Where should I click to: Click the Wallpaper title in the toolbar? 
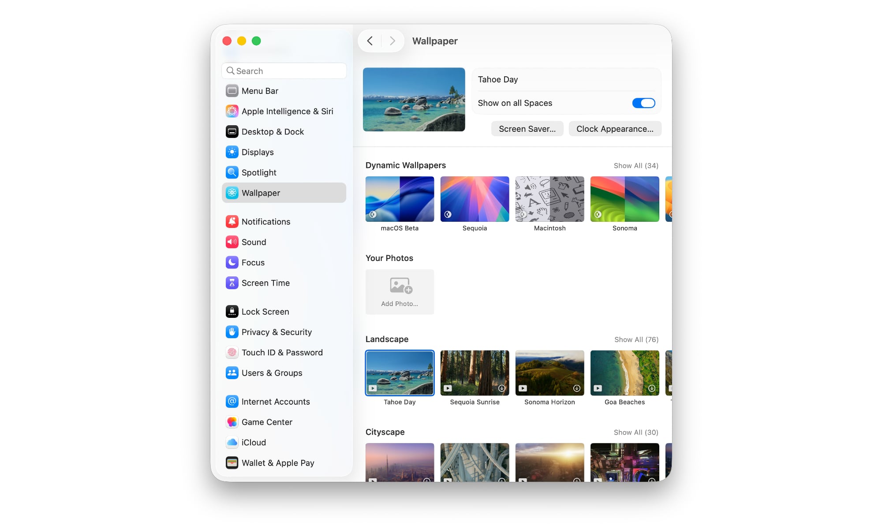(x=435, y=41)
